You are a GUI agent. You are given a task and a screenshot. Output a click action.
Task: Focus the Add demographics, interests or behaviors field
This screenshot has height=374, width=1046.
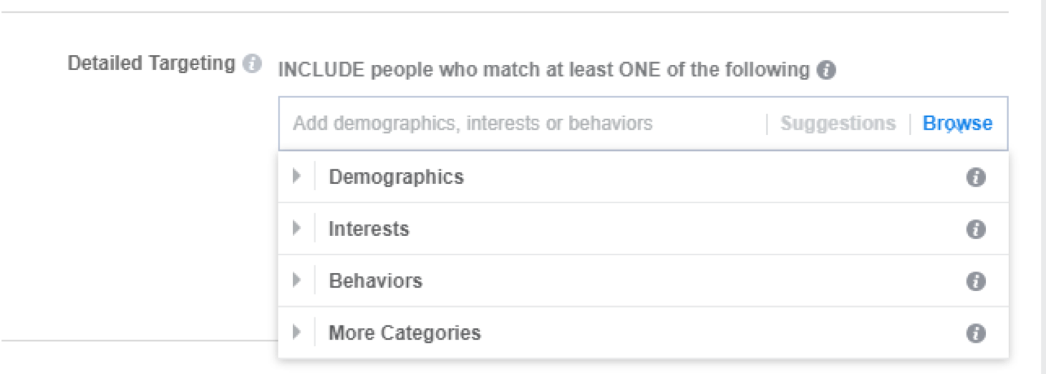(523, 123)
